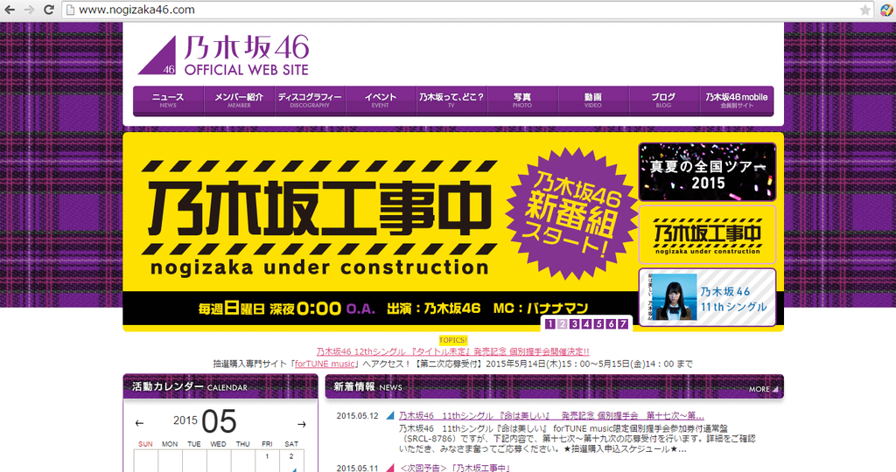This screenshot has width=896, height=472.
Task: Open the 真夏の全国ツアー2015 thumbnail
Action: (707, 172)
